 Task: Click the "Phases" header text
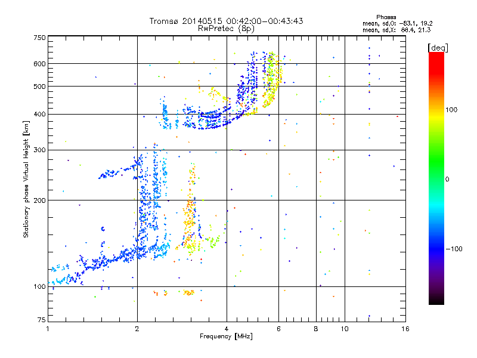coord(386,17)
